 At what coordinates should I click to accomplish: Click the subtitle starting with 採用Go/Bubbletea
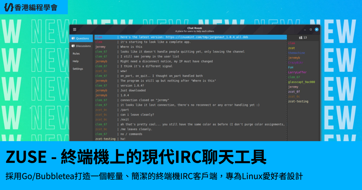pyautogui.click(x=154, y=176)
